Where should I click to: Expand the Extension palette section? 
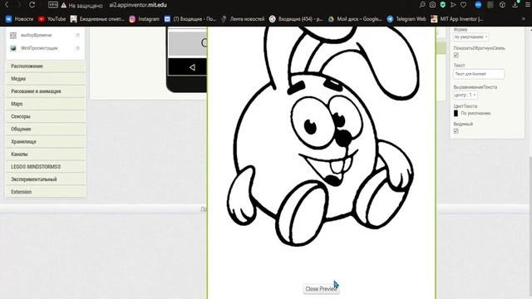[x=46, y=192]
